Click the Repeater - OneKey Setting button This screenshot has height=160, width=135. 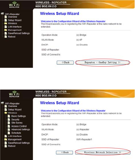[x=102, y=63]
